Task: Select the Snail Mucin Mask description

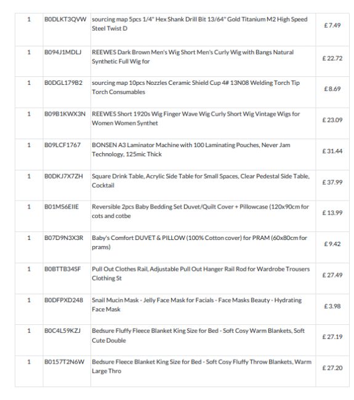Action: click(197, 305)
